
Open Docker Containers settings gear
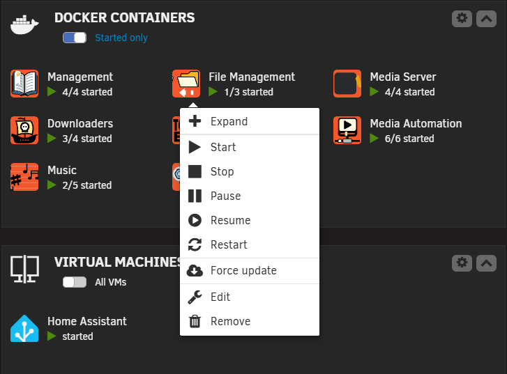pyautogui.click(x=462, y=19)
